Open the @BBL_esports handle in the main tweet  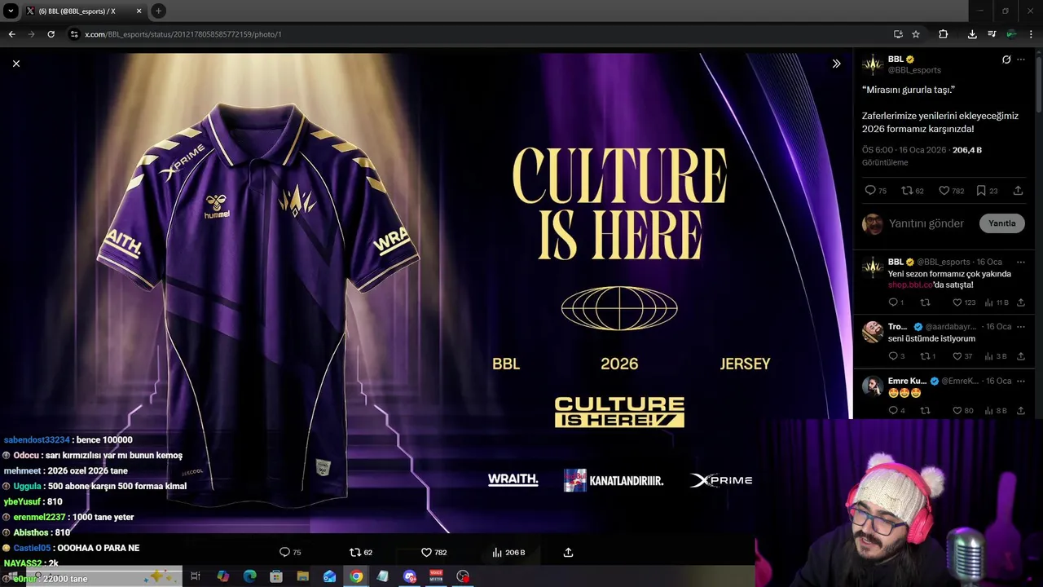[914, 70]
